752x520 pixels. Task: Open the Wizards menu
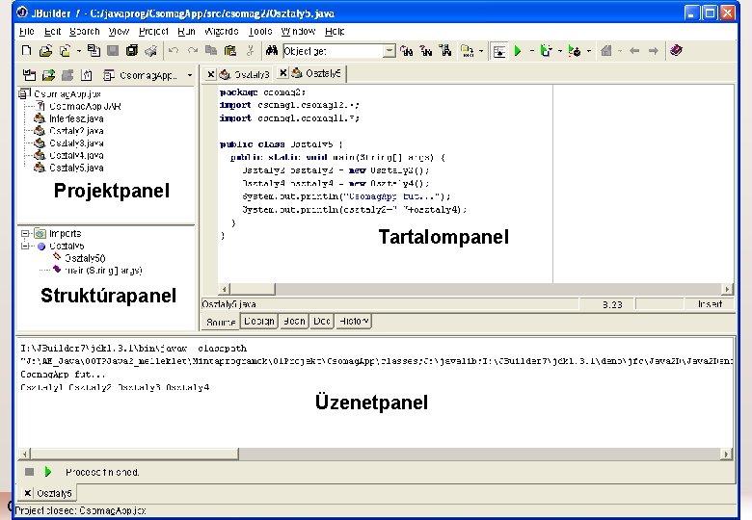pos(221,31)
